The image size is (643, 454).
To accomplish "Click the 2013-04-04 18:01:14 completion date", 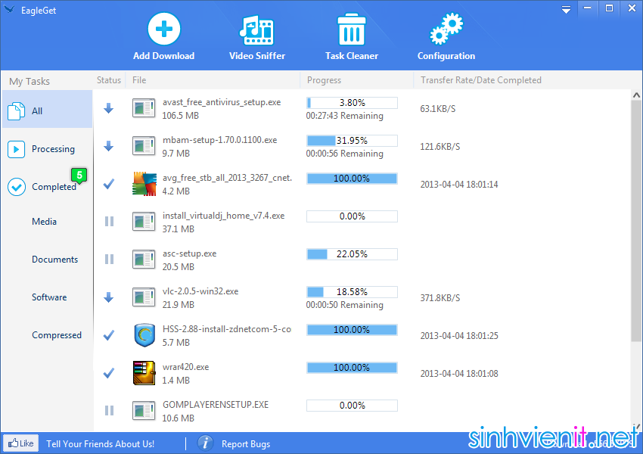I will tap(459, 184).
